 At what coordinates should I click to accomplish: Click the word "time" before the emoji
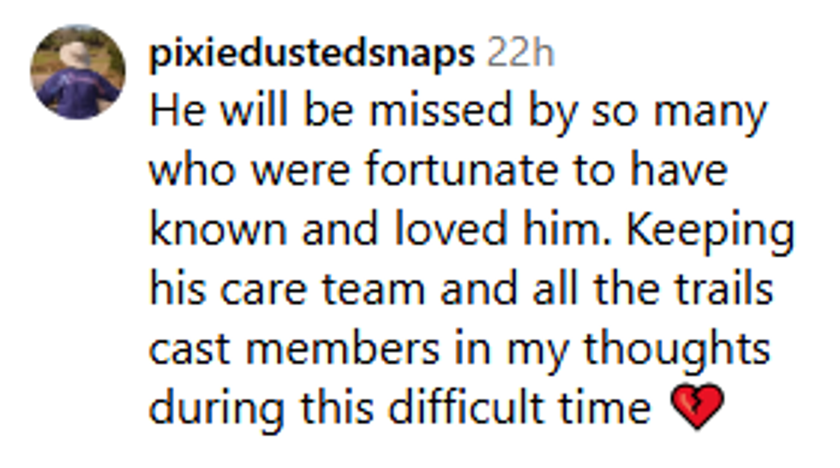[x=609, y=407]
